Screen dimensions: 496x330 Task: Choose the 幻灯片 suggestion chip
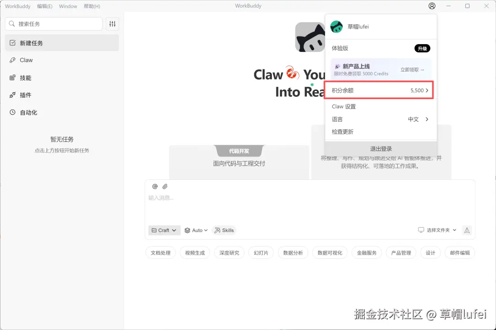(x=261, y=253)
